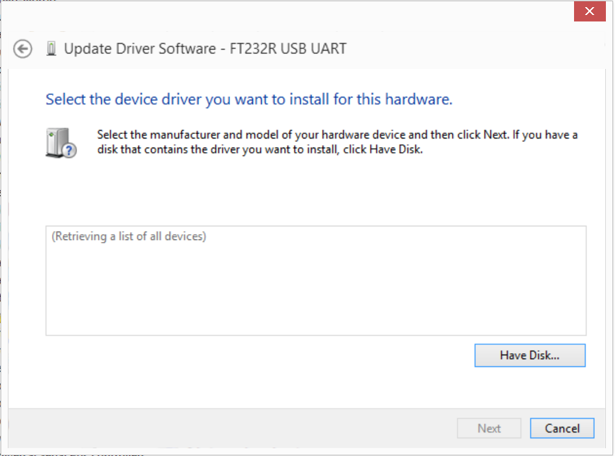Click the USB device icon beside the title

(x=51, y=49)
